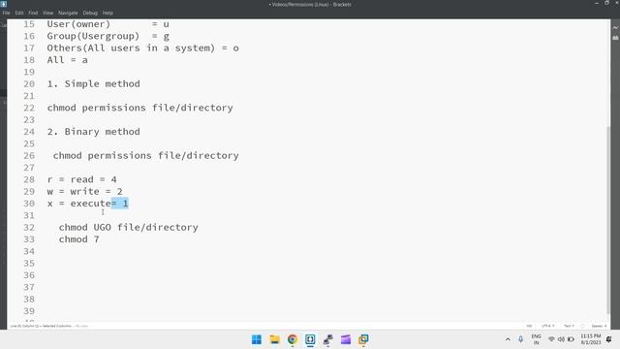The height and width of the screenshot is (349, 620).
Task: Show hidden system tray icons
Action: pos(508,339)
